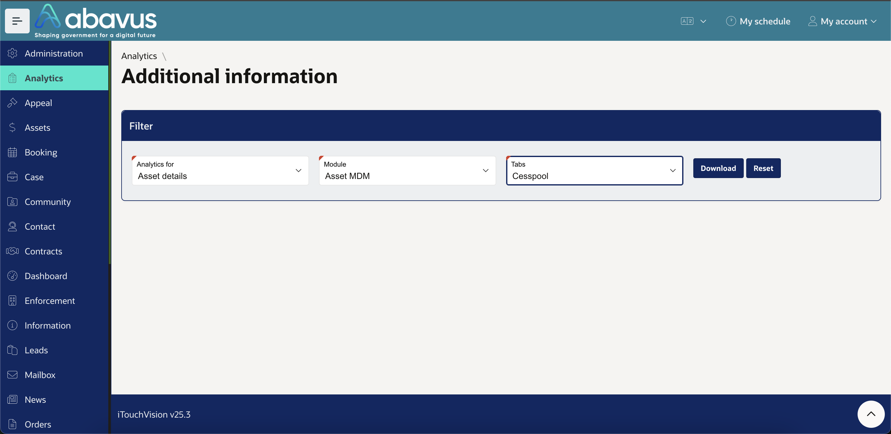
Task: Click Analytics breadcrumb link
Action: [139, 56]
